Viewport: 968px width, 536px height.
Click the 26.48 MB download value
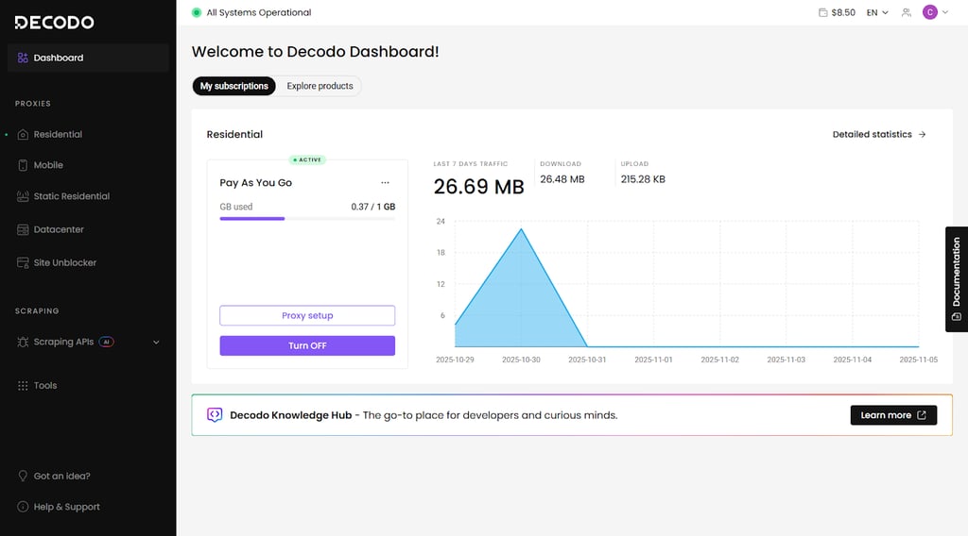click(x=562, y=179)
